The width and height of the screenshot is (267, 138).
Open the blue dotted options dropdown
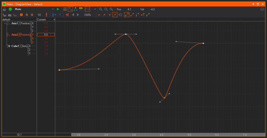54,15
